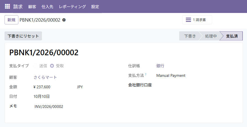Click the 処理中 status stage
247x127 pixels.
211,36
